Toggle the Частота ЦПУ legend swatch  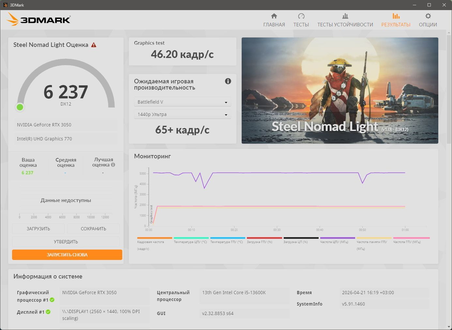pos(338,238)
